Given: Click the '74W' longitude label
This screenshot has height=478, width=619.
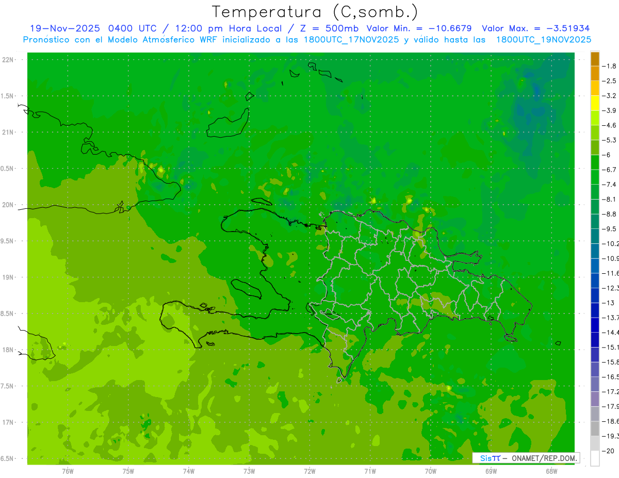Looking at the screenshot, I should coord(189,471).
